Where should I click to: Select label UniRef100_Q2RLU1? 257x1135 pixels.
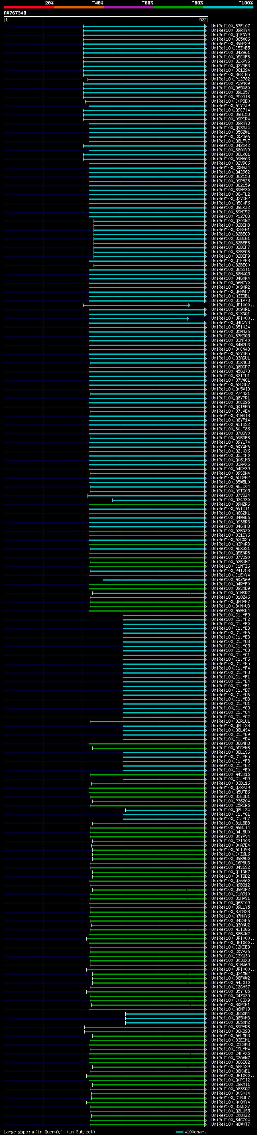[230, 721]
